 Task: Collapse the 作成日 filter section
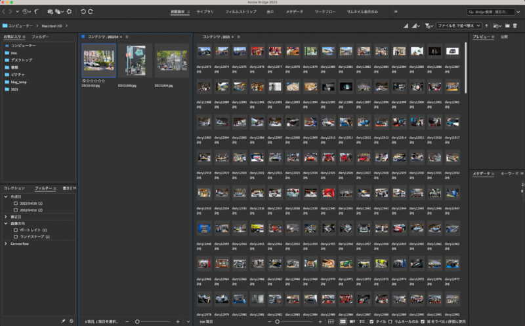[6, 196]
